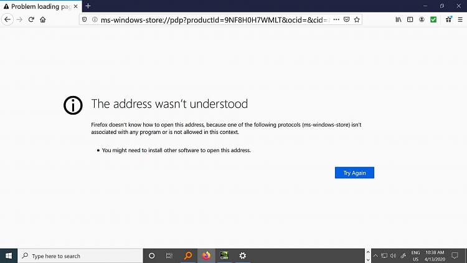Show site information from the address bar
The height and width of the screenshot is (263, 467).
(95, 20)
